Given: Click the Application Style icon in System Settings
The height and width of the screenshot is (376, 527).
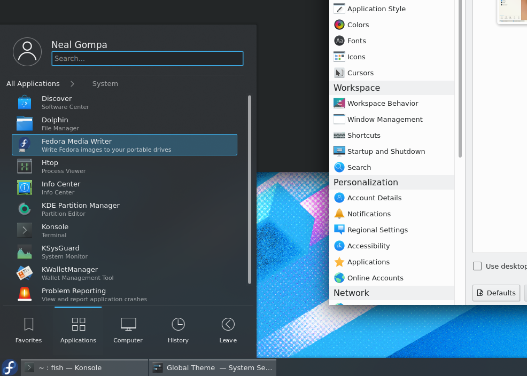Looking at the screenshot, I should coord(339,9).
